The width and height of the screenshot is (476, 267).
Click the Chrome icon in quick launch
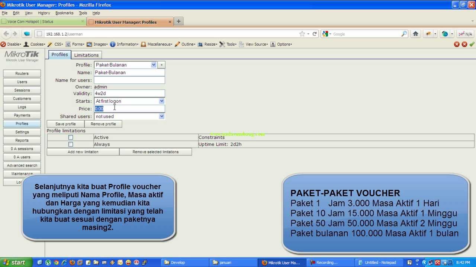[x=56, y=263]
